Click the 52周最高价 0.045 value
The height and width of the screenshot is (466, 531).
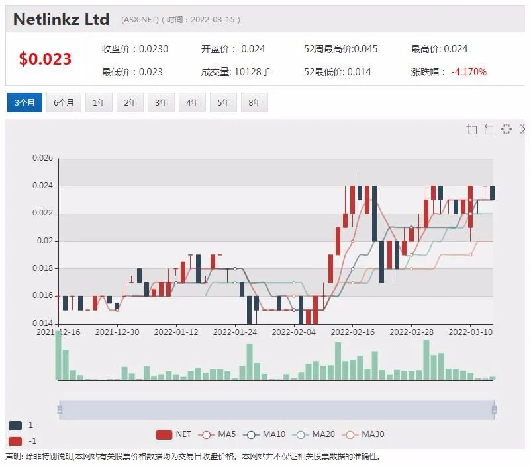pos(341,49)
